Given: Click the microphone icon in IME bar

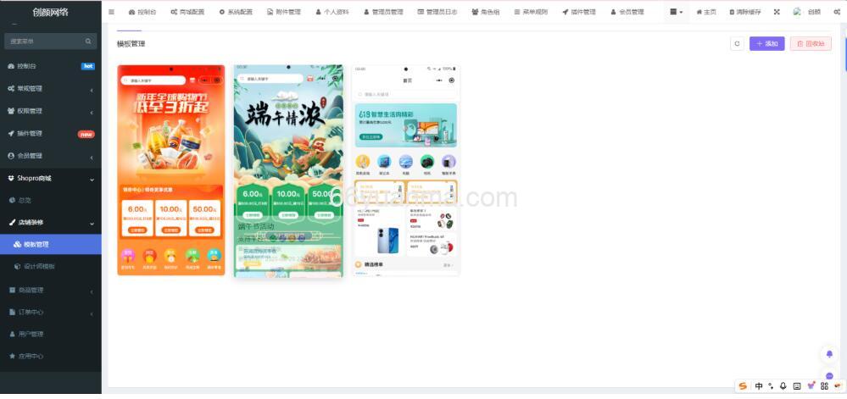Looking at the screenshot, I should coord(783,386).
